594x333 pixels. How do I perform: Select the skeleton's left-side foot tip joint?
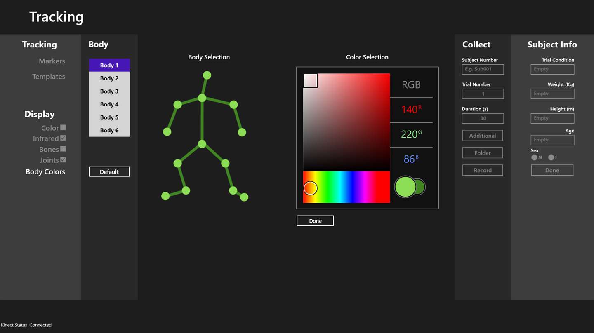[x=165, y=196]
